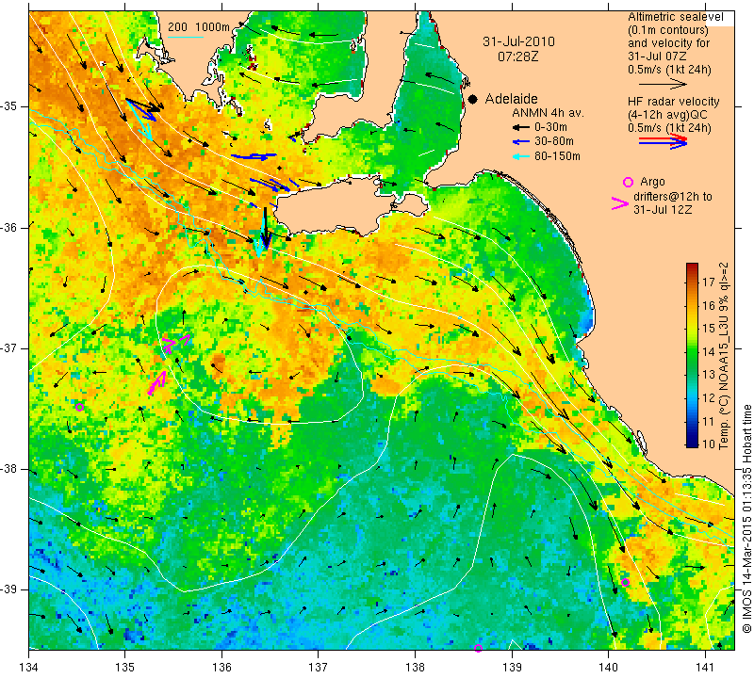This screenshot has height=678, width=754.
Task: Click the Argo float circle near 134.5 longitude
Action: pos(80,407)
